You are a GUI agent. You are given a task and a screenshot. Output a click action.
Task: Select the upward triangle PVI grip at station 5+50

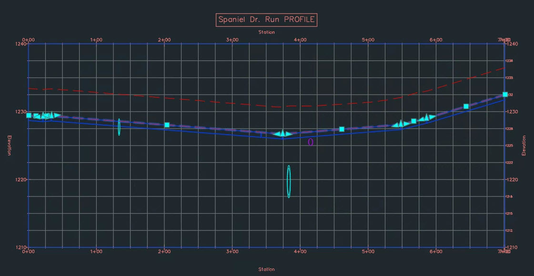(x=401, y=123)
